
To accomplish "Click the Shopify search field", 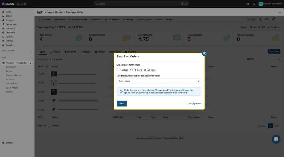I will (141, 4).
